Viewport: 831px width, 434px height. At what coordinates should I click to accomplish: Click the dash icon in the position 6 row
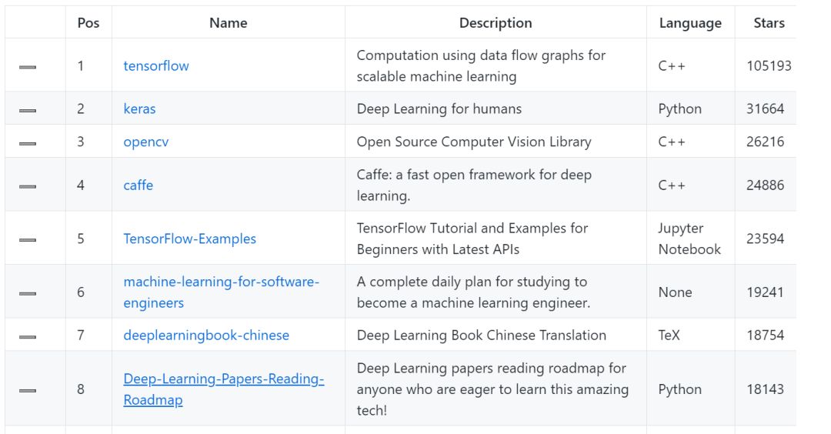[x=28, y=294]
